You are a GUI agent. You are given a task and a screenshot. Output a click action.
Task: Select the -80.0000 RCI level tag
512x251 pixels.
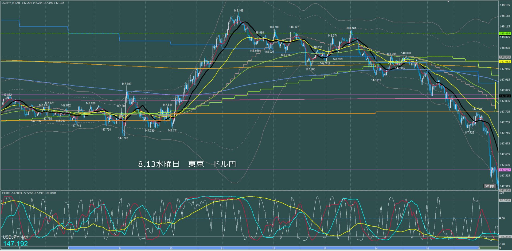(505, 237)
